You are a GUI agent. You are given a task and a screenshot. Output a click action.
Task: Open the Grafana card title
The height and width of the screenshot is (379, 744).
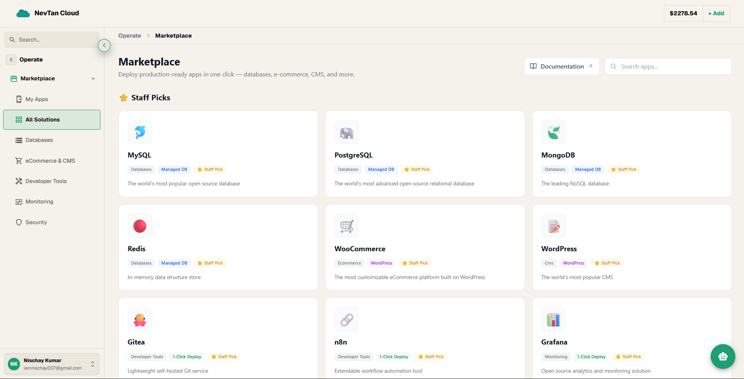pos(554,342)
